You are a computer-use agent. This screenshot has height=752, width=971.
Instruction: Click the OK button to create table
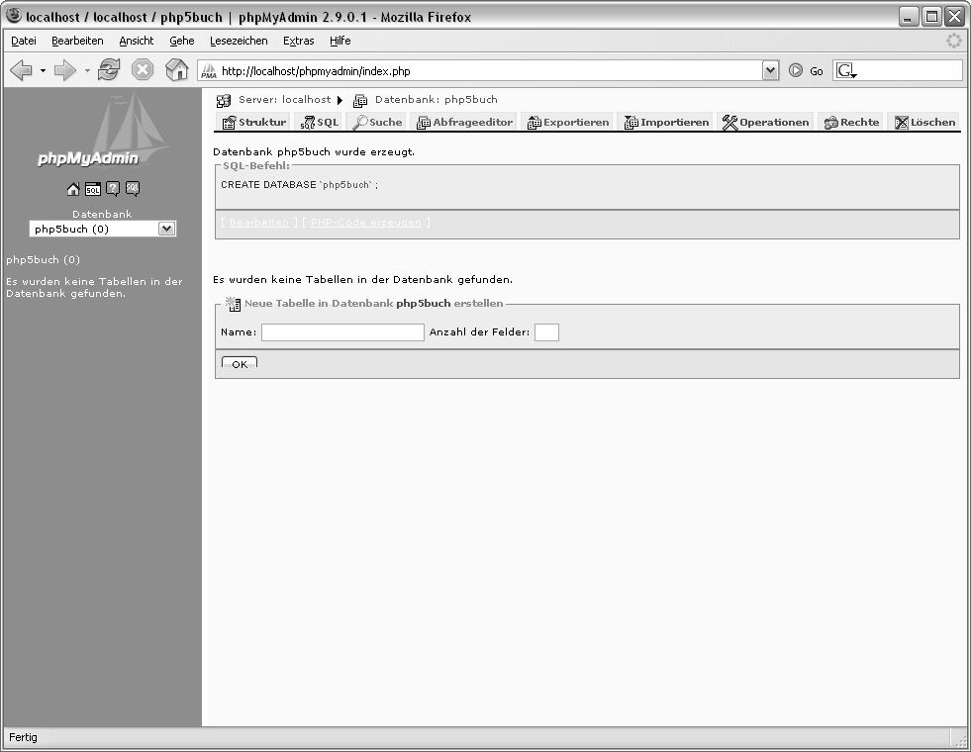click(x=240, y=363)
